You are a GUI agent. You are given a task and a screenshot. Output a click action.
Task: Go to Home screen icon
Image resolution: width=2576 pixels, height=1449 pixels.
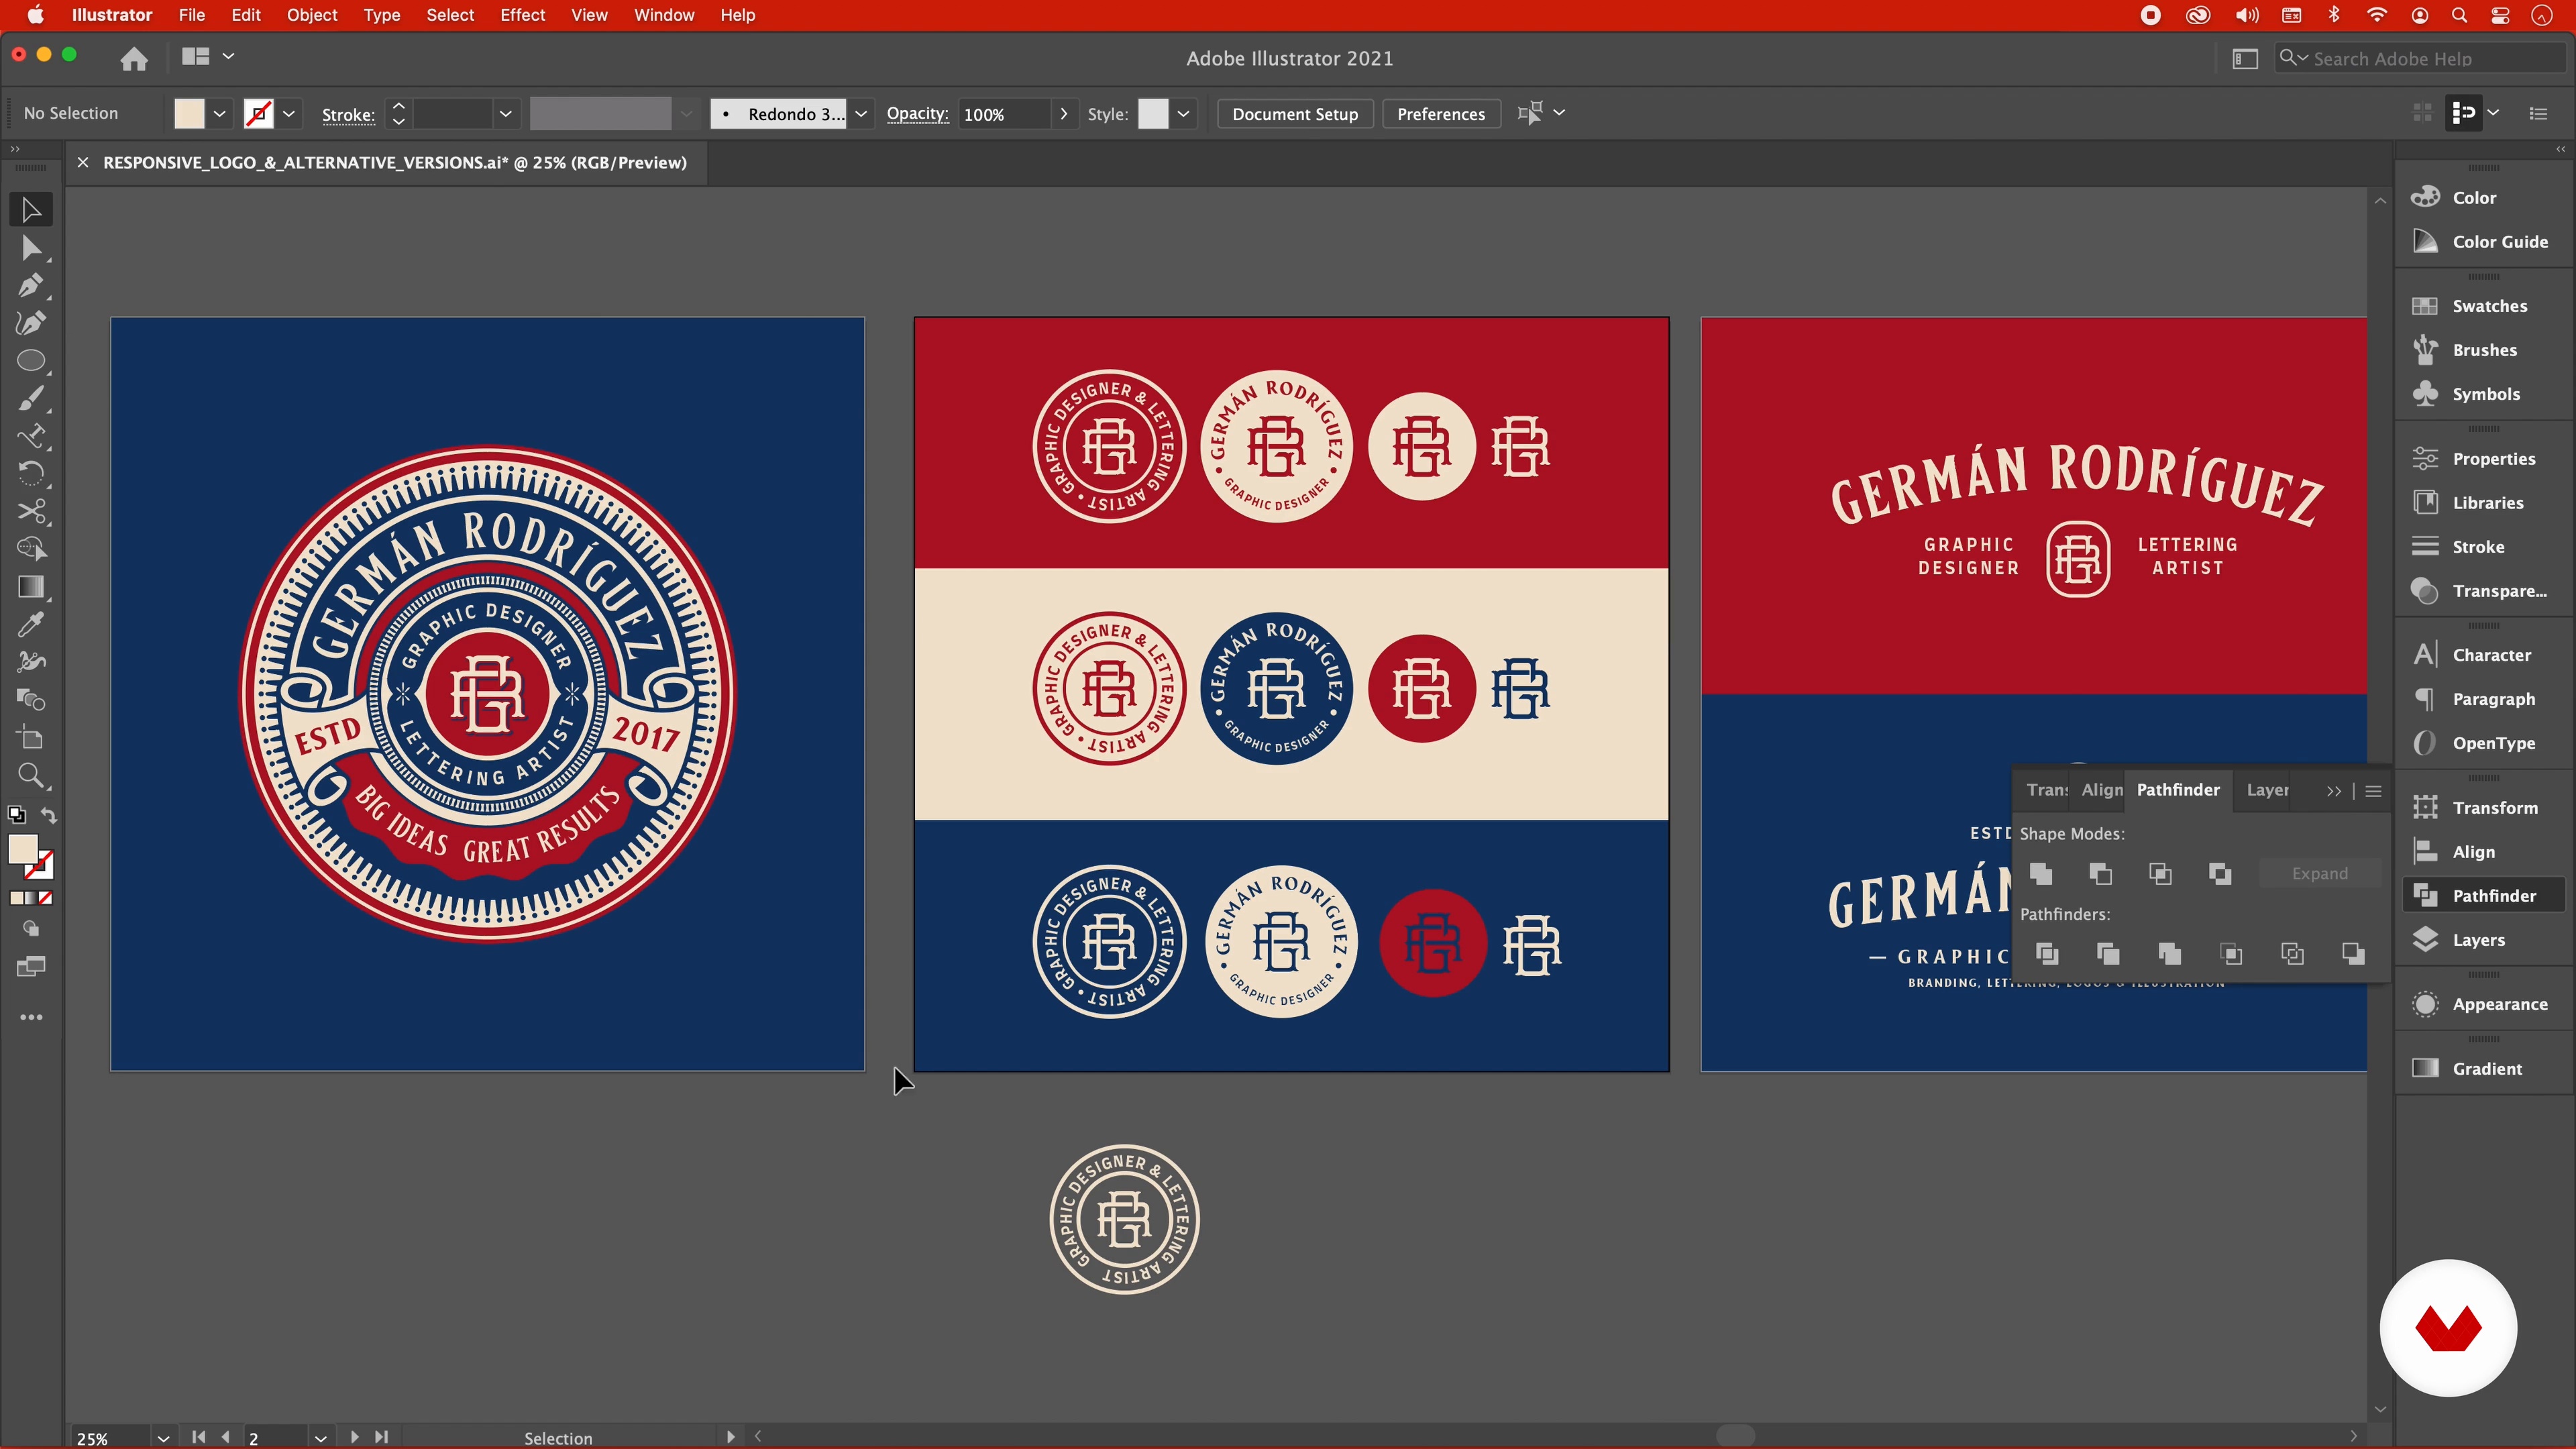click(x=134, y=59)
